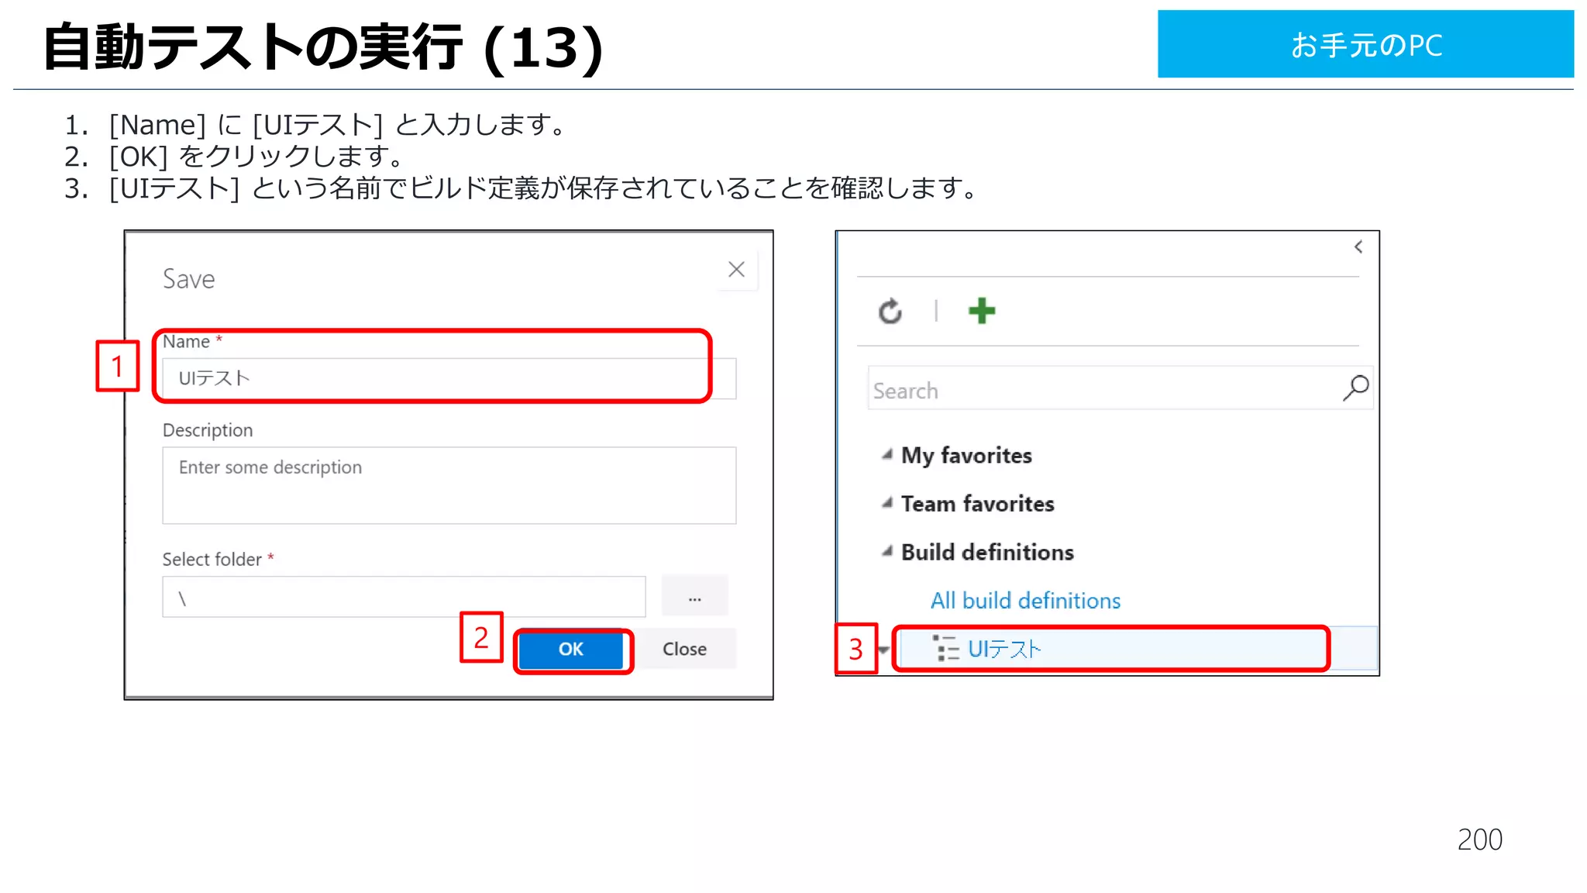
Task: Click Close in the Save dialog
Action: (684, 649)
